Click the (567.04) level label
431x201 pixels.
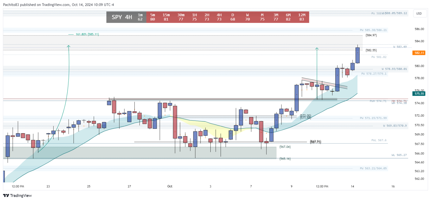pyautogui.click(x=285, y=147)
